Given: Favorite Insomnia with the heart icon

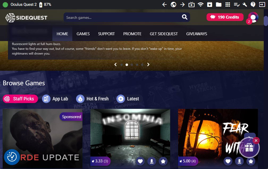Looking at the screenshot, I should 140,161.
